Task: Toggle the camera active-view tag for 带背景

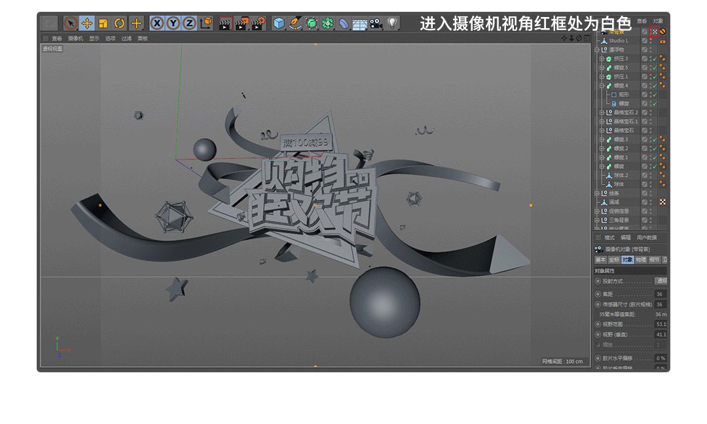Action: coord(654,31)
